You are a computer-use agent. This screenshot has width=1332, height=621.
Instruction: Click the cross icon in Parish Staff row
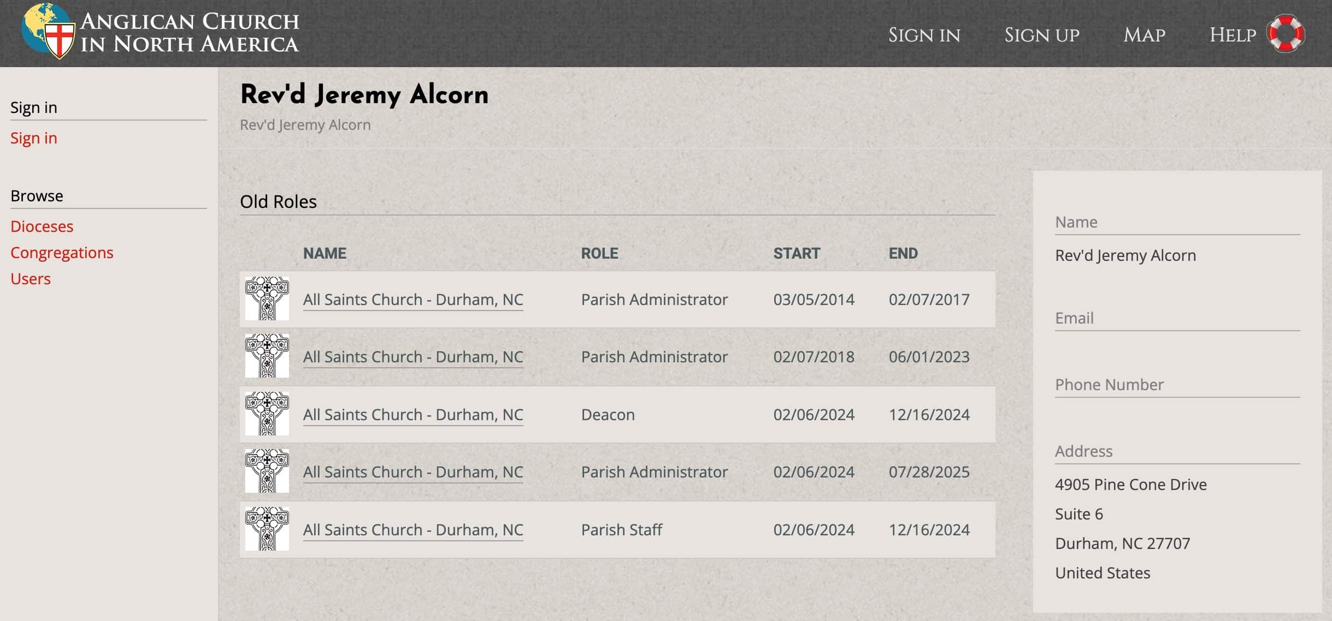pos(267,529)
